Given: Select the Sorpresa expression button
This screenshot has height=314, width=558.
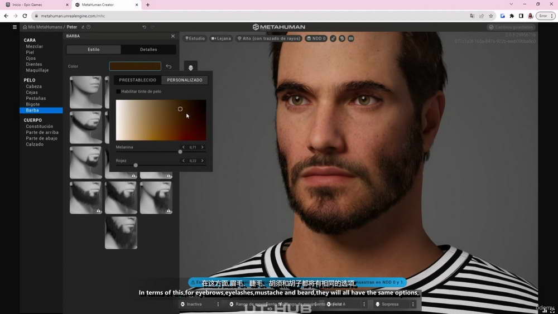Looking at the screenshot, I should point(387,305).
